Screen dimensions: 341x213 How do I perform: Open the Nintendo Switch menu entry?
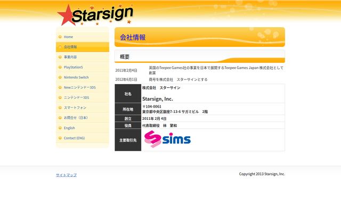[83, 77]
